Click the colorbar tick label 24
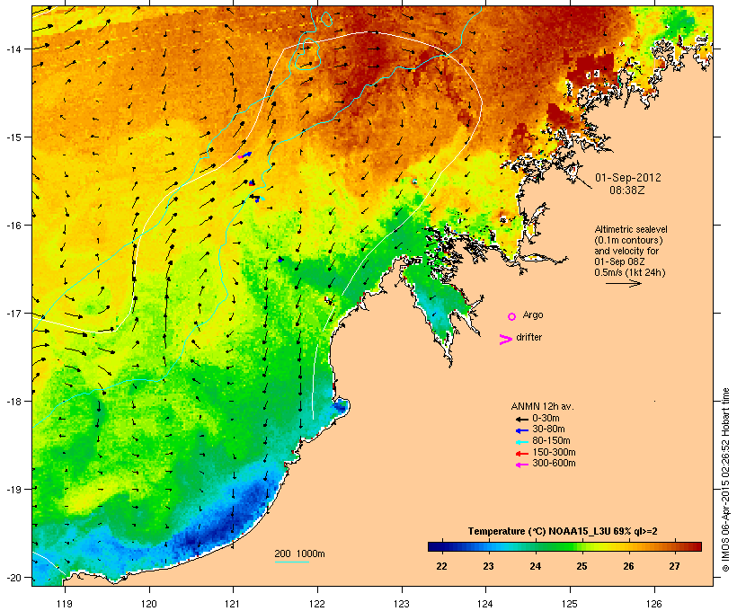Viewport: 737px width, 611px height. (x=536, y=566)
